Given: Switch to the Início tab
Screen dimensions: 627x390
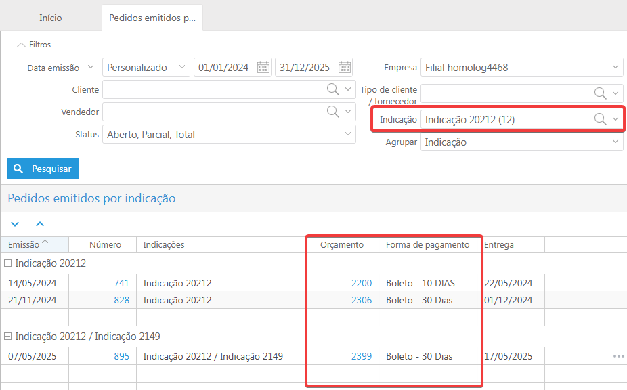Looking at the screenshot, I should pos(51,18).
